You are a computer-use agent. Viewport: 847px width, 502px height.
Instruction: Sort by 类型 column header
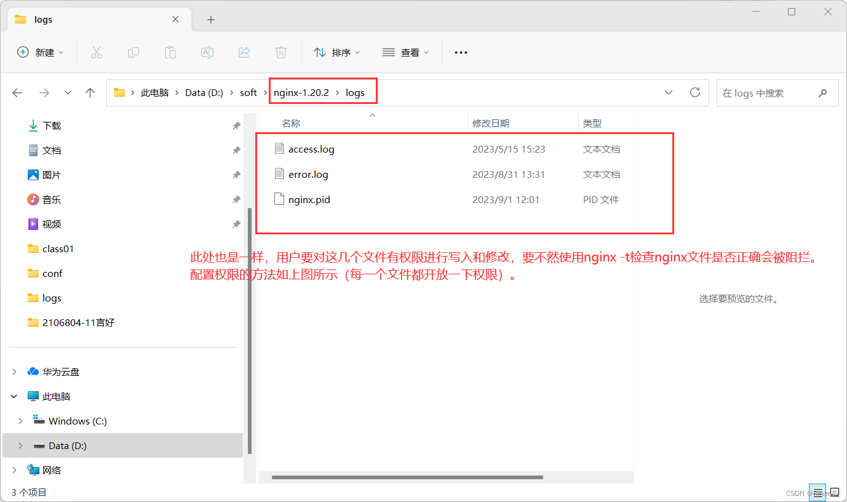[x=592, y=123]
